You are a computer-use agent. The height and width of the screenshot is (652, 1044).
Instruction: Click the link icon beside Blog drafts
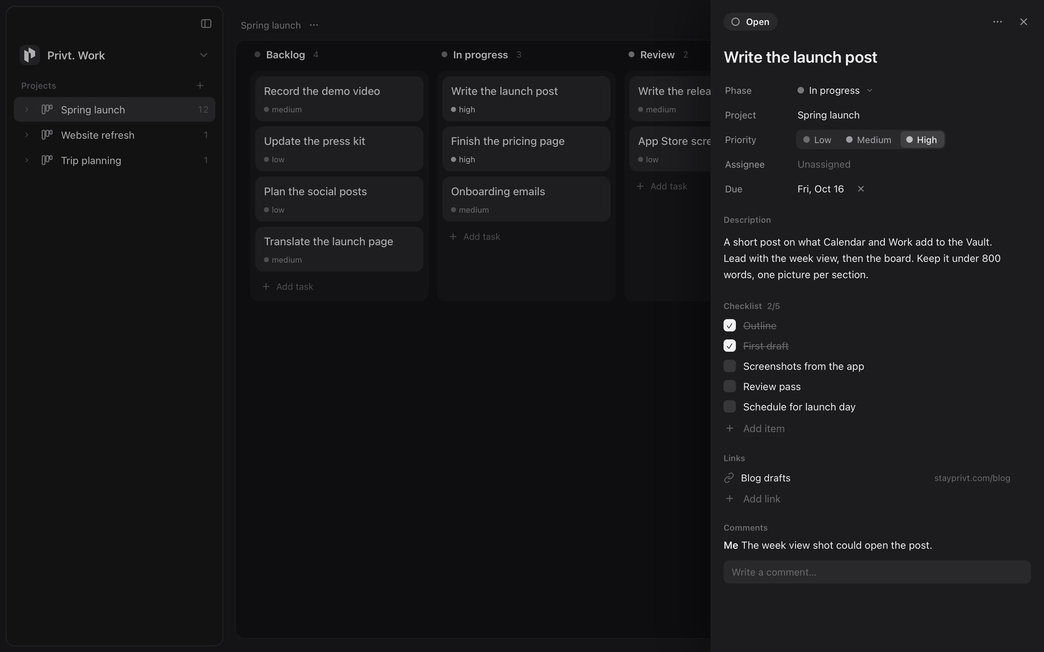(729, 478)
